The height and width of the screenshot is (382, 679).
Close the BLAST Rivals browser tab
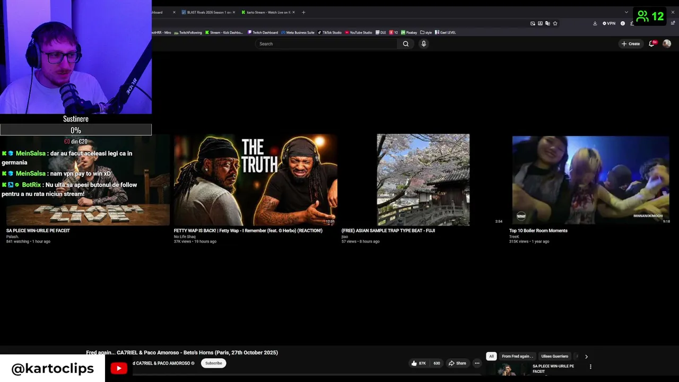pyautogui.click(x=234, y=12)
